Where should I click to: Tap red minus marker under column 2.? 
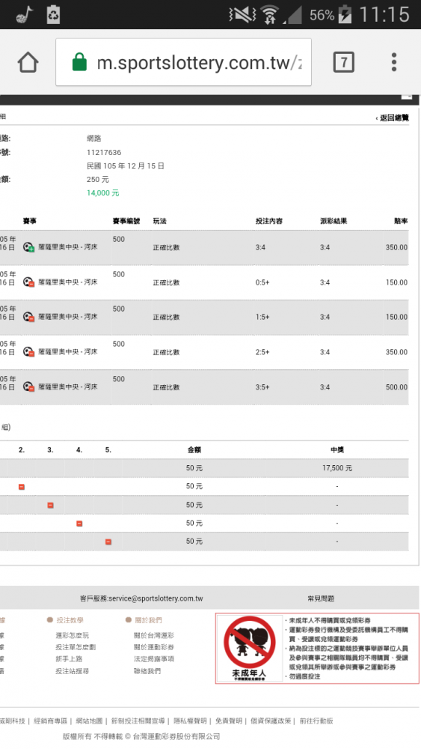(x=22, y=487)
